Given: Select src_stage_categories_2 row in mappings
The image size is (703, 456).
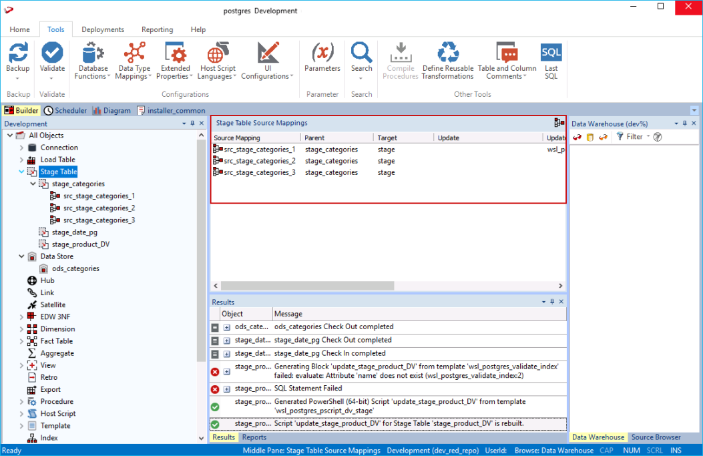Looking at the screenshot, I should [x=259, y=161].
